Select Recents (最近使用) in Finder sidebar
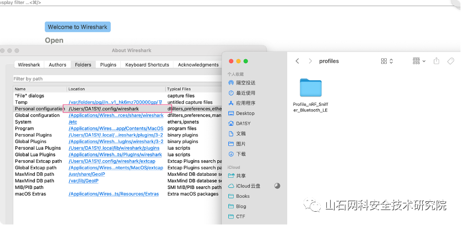This screenshot has width=461, height=225. pyautogui.click(x=242, y=93)
